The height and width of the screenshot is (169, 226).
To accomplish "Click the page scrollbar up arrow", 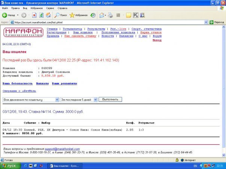I will pyautogui.click(x=224, y=27).
